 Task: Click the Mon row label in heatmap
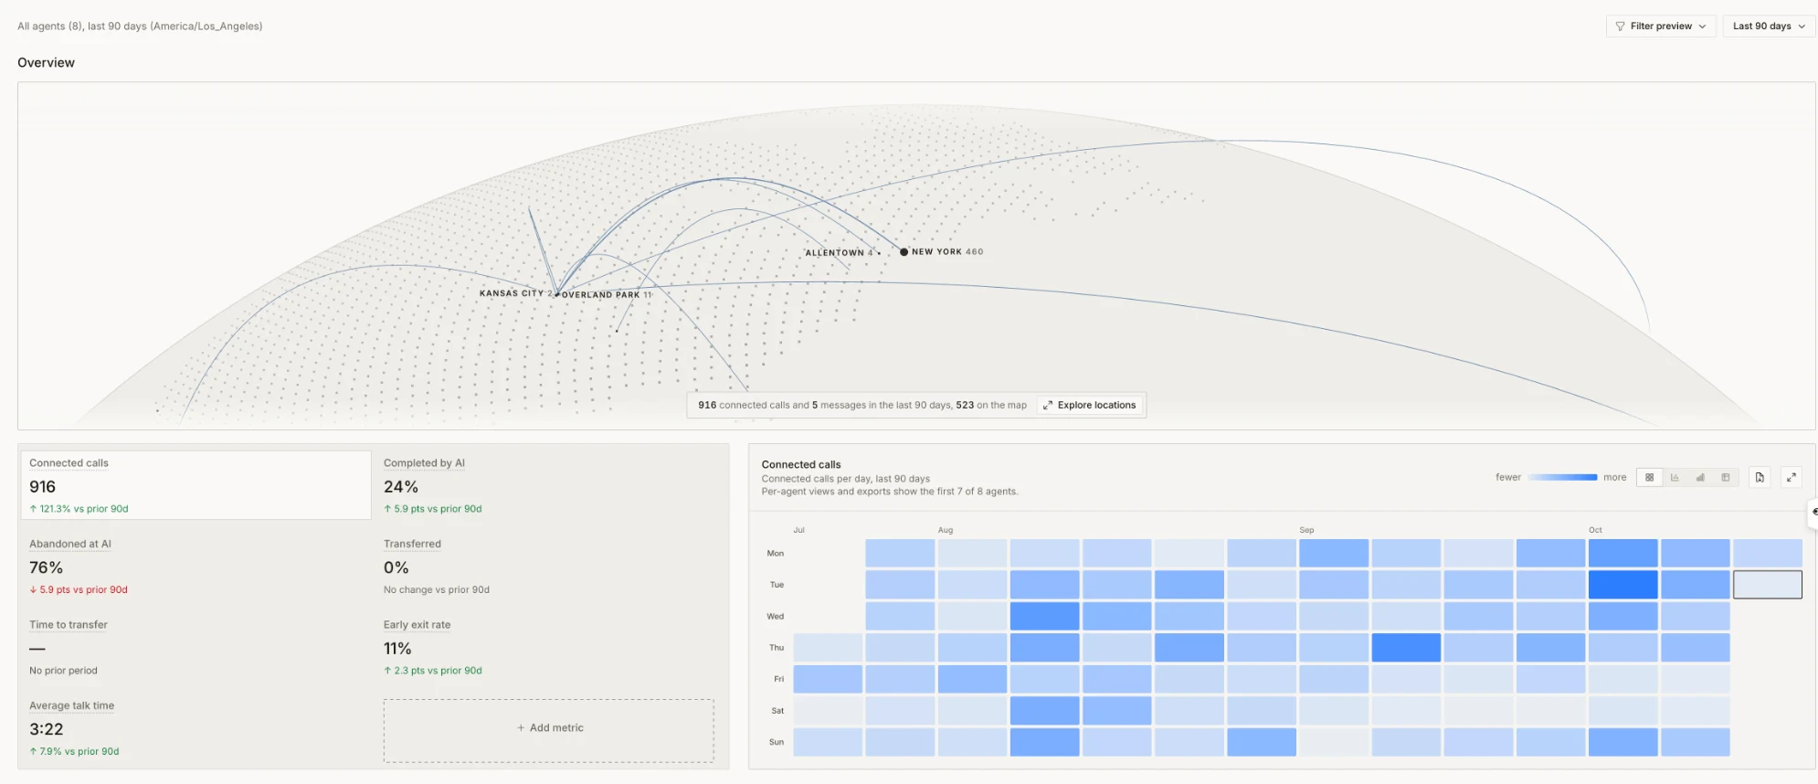[x=776, y=554]
